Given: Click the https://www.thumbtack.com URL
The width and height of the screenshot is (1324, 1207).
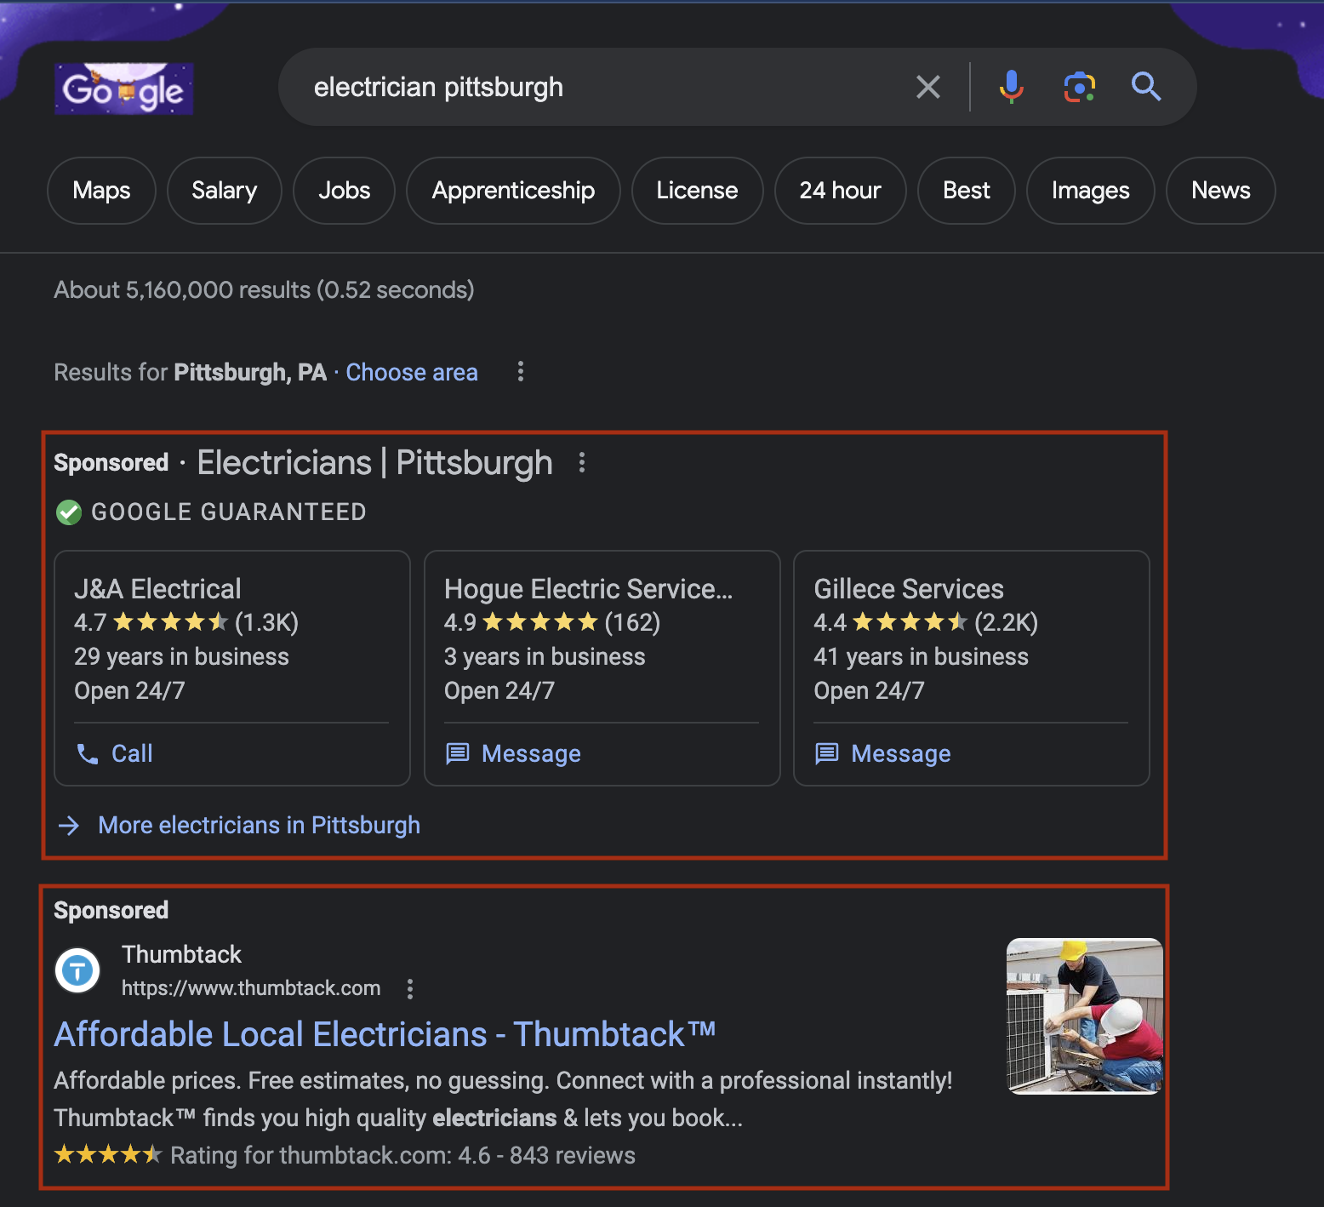Looking at the screenshot, I should pos(251,988).
